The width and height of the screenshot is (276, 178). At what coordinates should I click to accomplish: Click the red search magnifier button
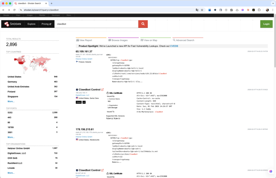[x=143, y=24]
